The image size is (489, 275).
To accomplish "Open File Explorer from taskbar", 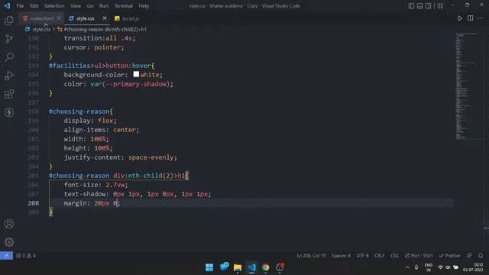I will [x=238, y=267].
